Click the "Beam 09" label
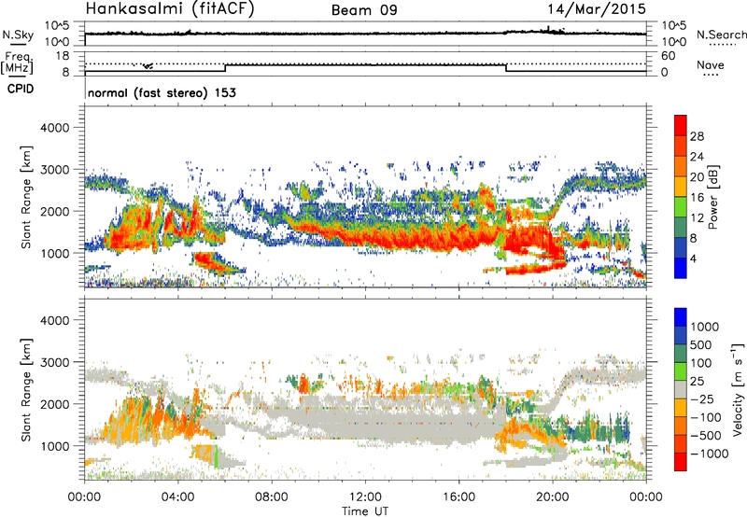 pyautogui.click(x=364, y=10)
